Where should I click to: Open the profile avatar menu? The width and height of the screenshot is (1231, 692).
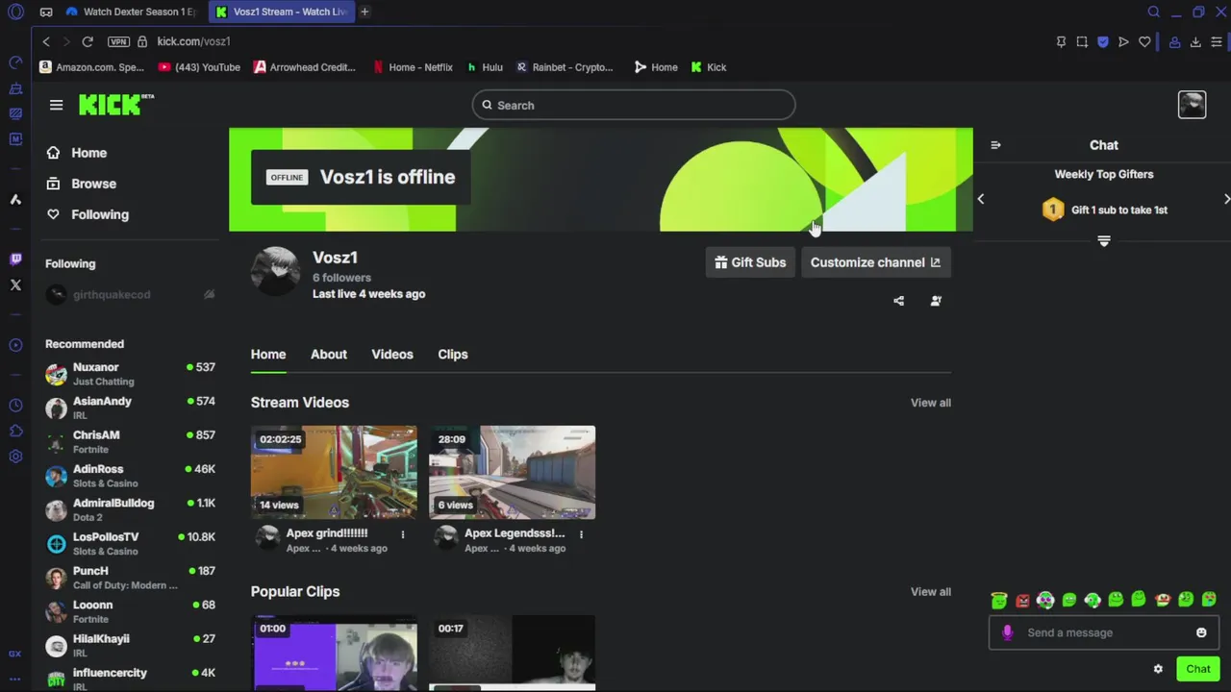tap(1192, 105)
